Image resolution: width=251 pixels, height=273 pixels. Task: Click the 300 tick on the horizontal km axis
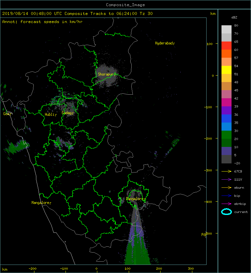click(191, 269)
